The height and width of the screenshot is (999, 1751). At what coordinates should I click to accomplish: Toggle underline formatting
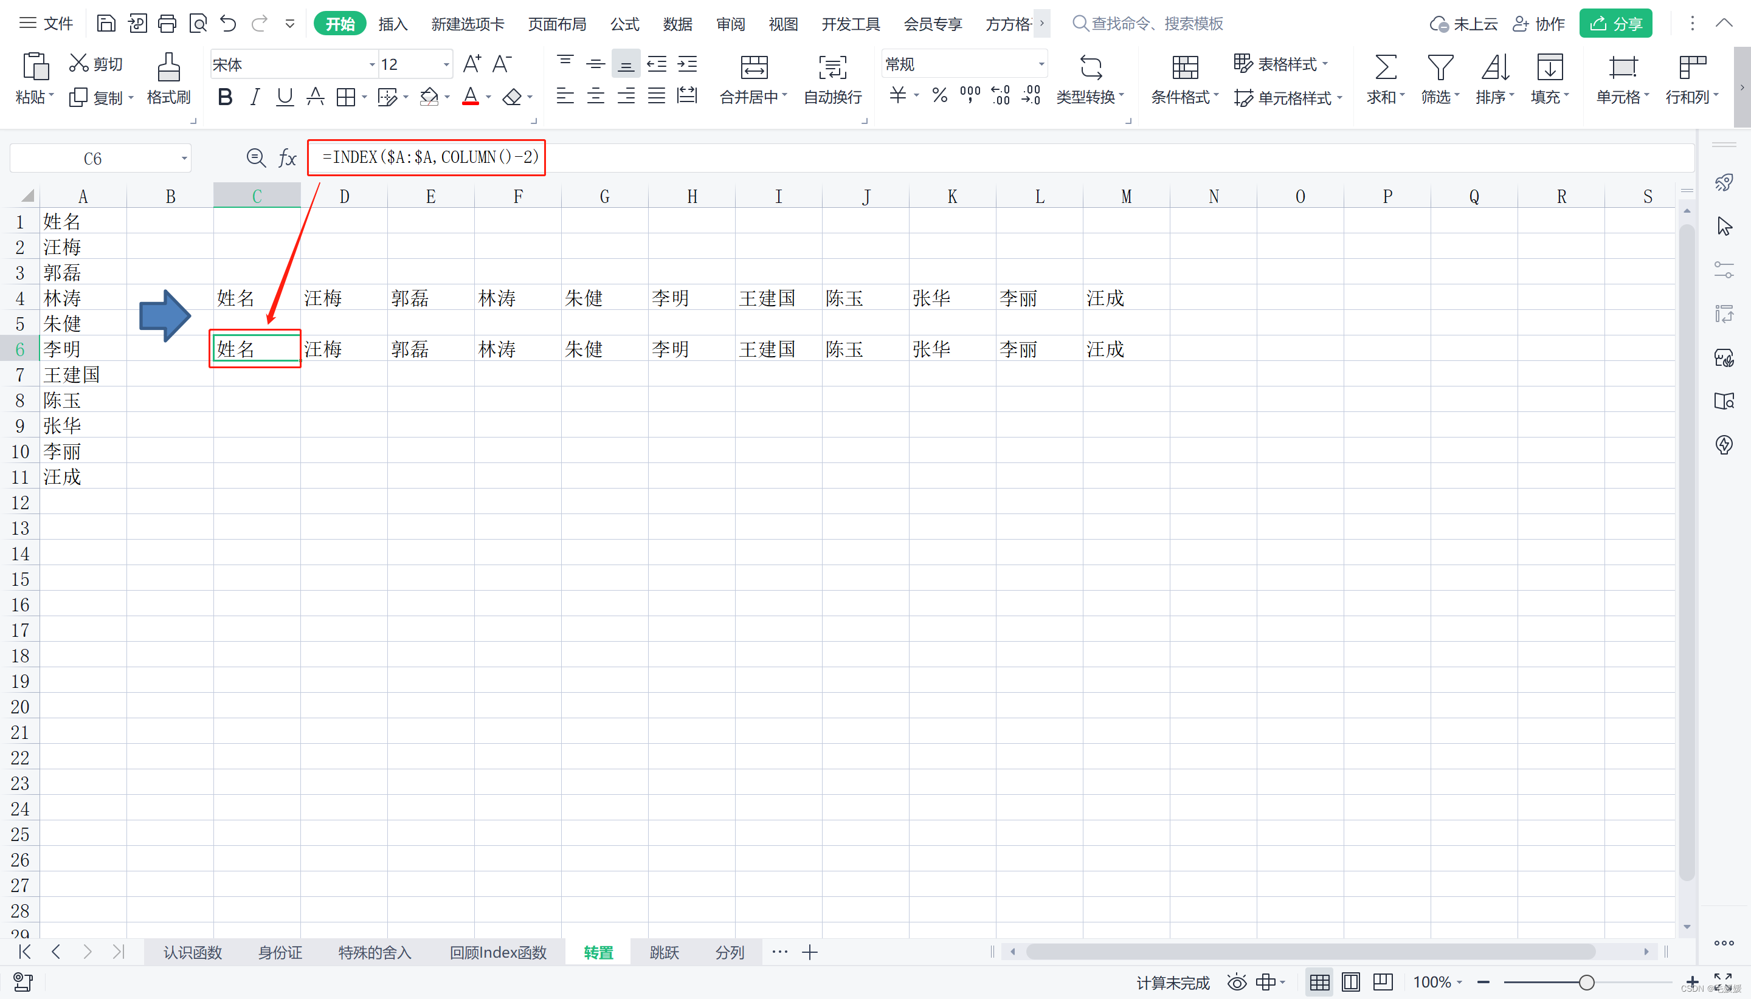[285, 97]
